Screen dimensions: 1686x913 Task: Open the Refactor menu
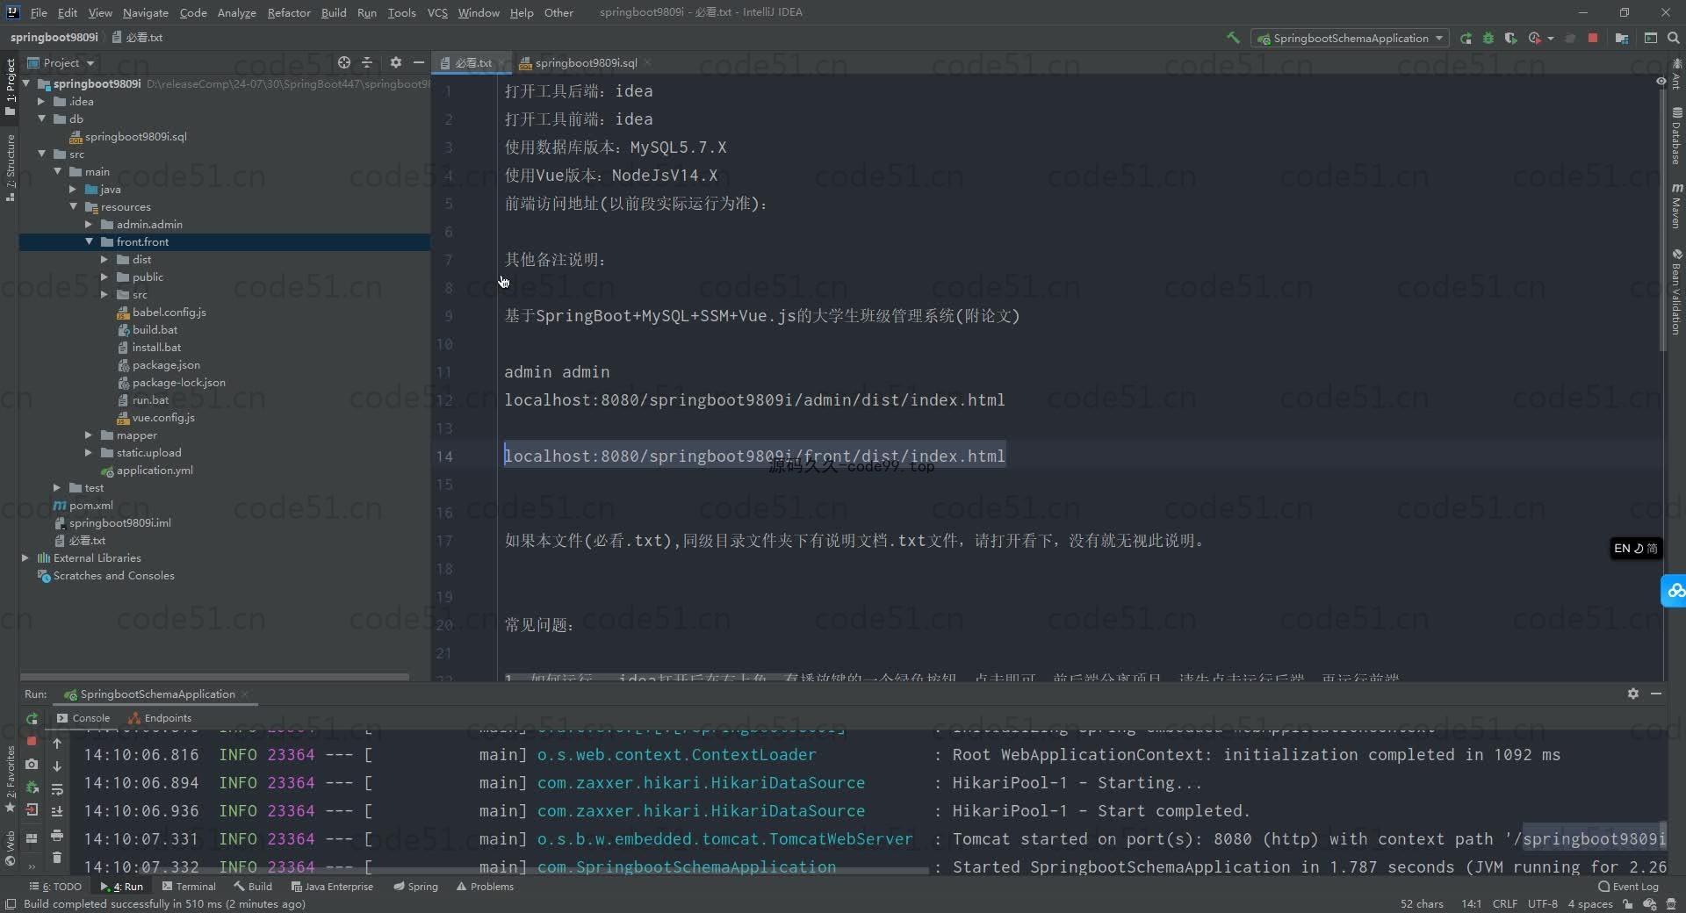[289, 12]
